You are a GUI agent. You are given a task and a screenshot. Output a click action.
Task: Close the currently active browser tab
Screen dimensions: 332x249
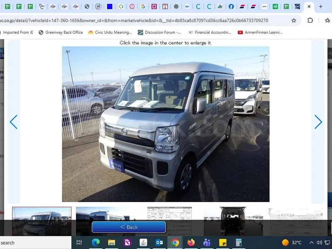(309, 7)
